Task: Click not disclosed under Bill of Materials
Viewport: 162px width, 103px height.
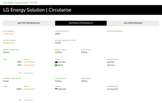Action: (x=9, y=34)
